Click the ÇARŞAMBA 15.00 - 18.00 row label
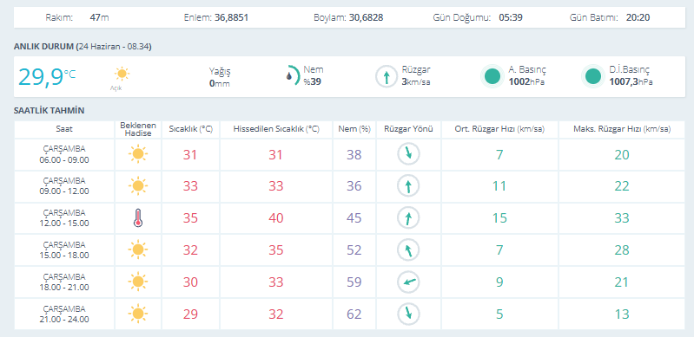Image resolution: width=694 pixels, height=337 pixels. 64,250
